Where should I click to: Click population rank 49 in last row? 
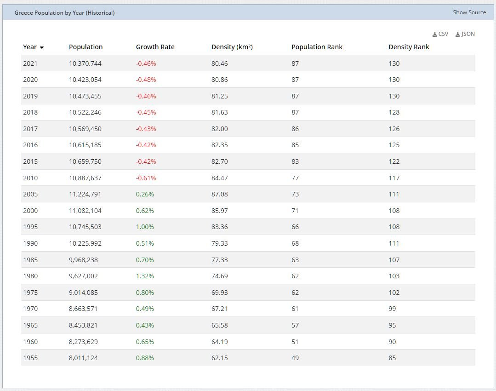tap(295, 358)
